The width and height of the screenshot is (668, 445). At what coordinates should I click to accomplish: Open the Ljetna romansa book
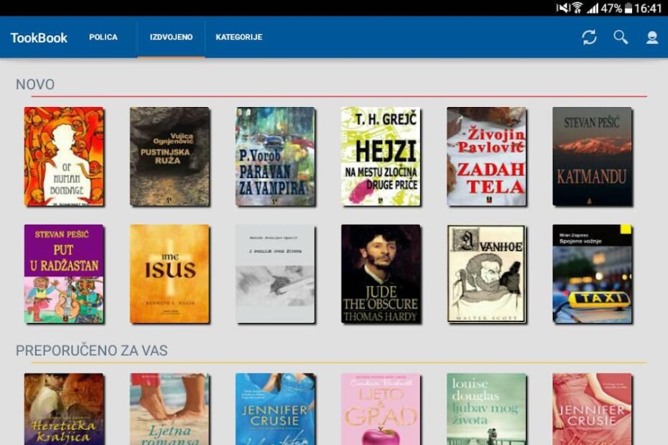tap(170, 409)
